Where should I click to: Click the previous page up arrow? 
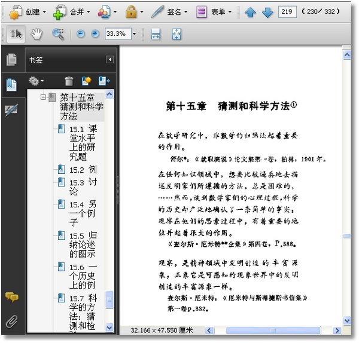[x=251, y=11]
